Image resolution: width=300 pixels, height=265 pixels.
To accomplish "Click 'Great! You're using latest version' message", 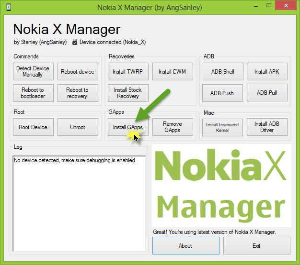I will pyautogui.click(x=214, y=232).
